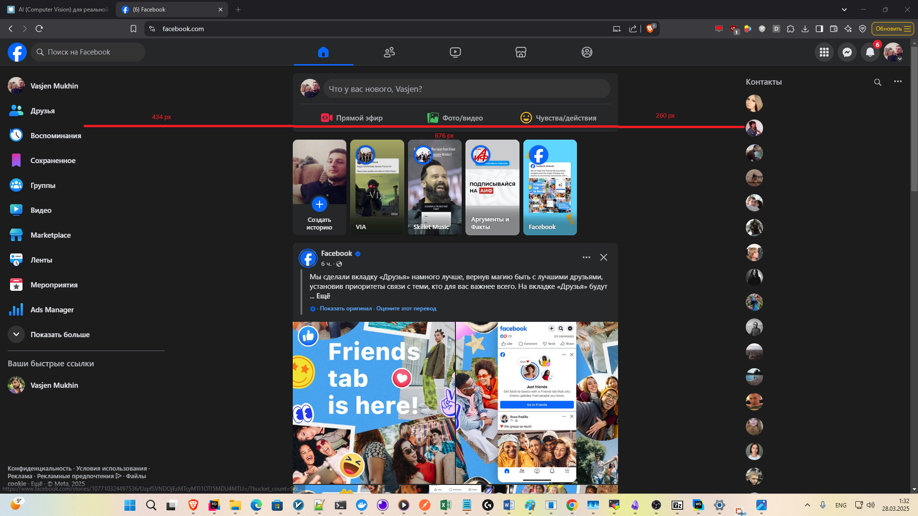The width and height of the screenshot is (918, 516).
Task: Open the VIA story
Action: tap(377, 187)
